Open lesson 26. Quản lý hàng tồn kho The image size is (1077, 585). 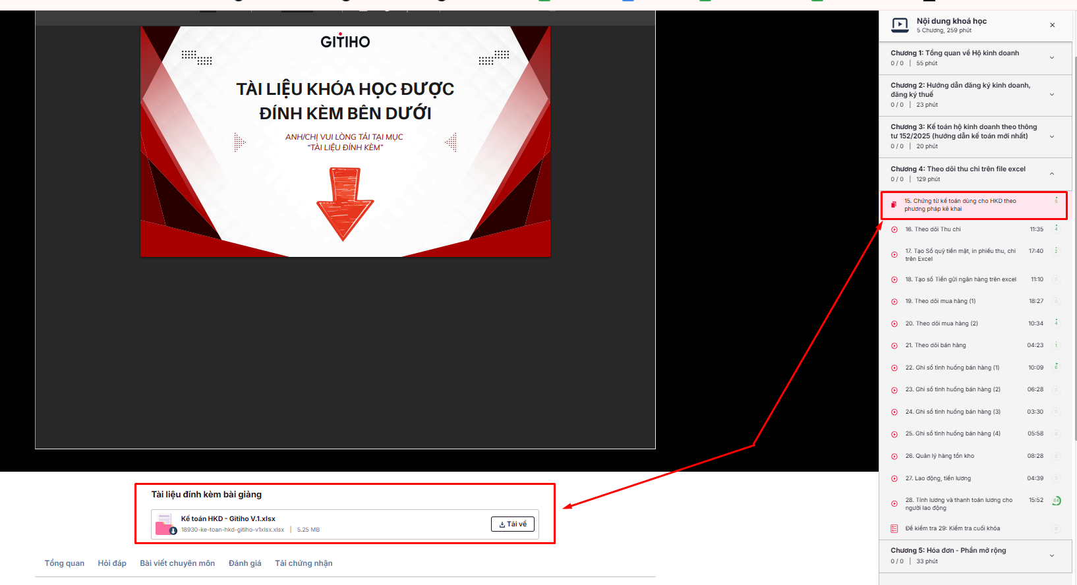click(940, 456)
